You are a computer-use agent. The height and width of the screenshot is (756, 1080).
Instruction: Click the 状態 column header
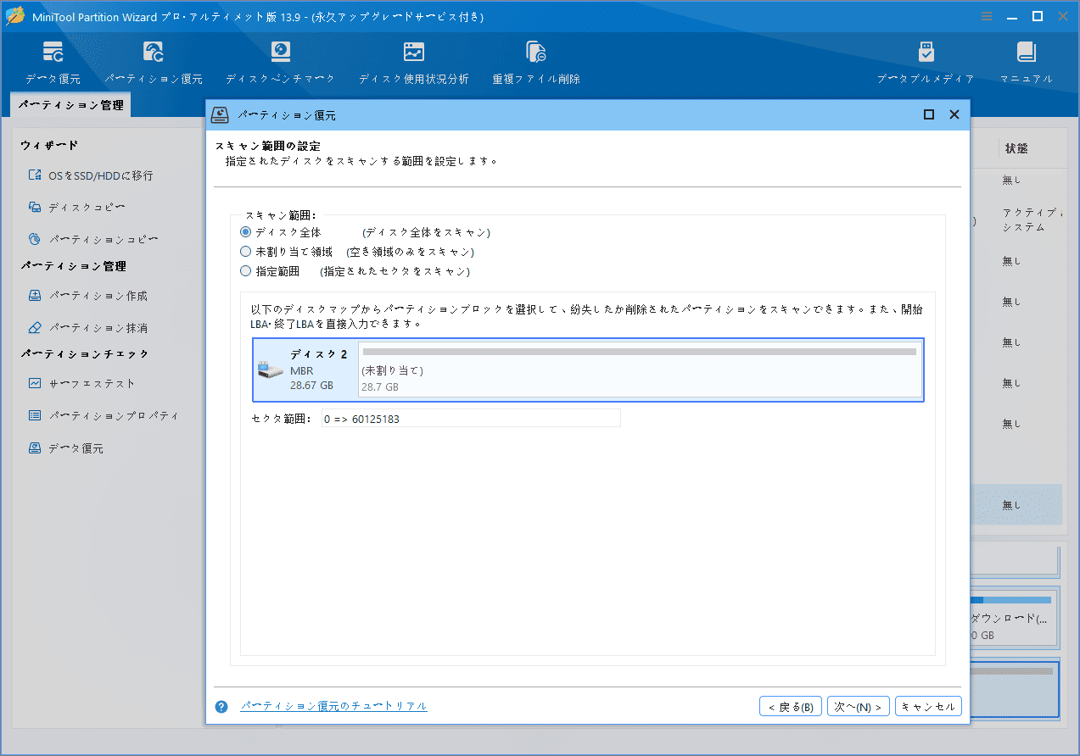1016,148
